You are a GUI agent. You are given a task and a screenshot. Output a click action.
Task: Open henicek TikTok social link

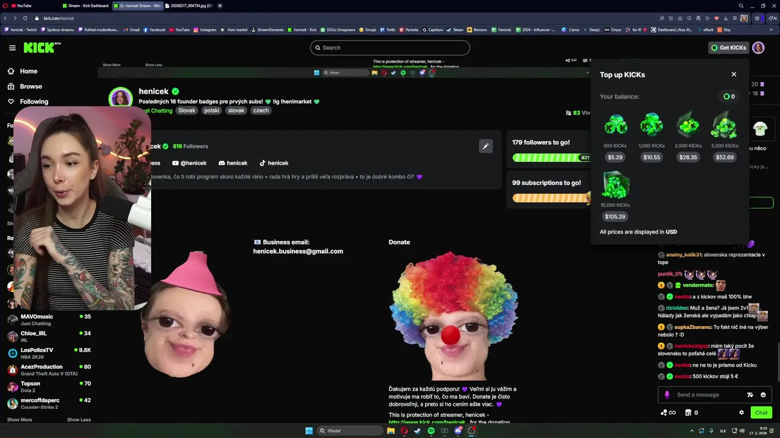[x=274, y=163]
